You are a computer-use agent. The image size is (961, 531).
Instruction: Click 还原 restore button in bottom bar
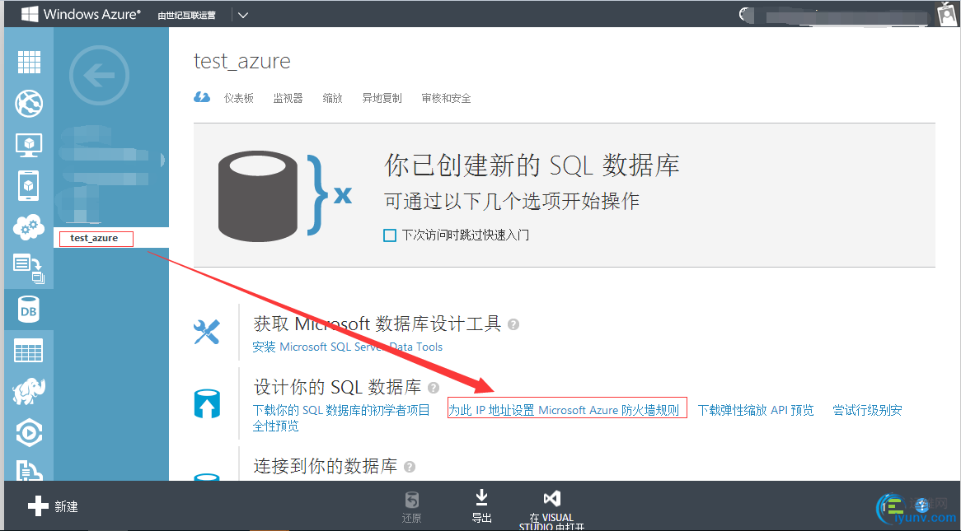point(412,507)
